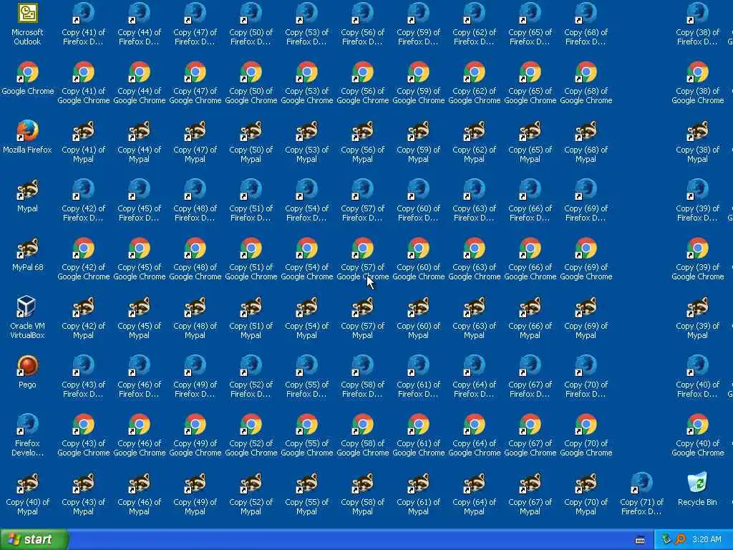Select Copy (70) of Firefox Developer icon
The width and height of the screenshot is (733, 550).
coord(586,366)
